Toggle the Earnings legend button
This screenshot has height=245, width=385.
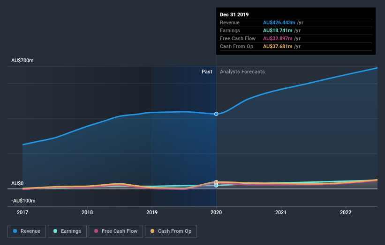click(67, 231)
